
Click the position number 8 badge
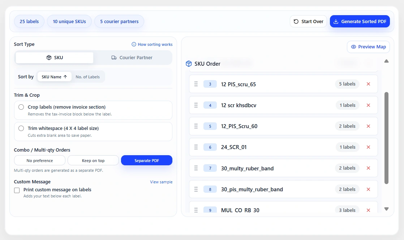[210, 189]
